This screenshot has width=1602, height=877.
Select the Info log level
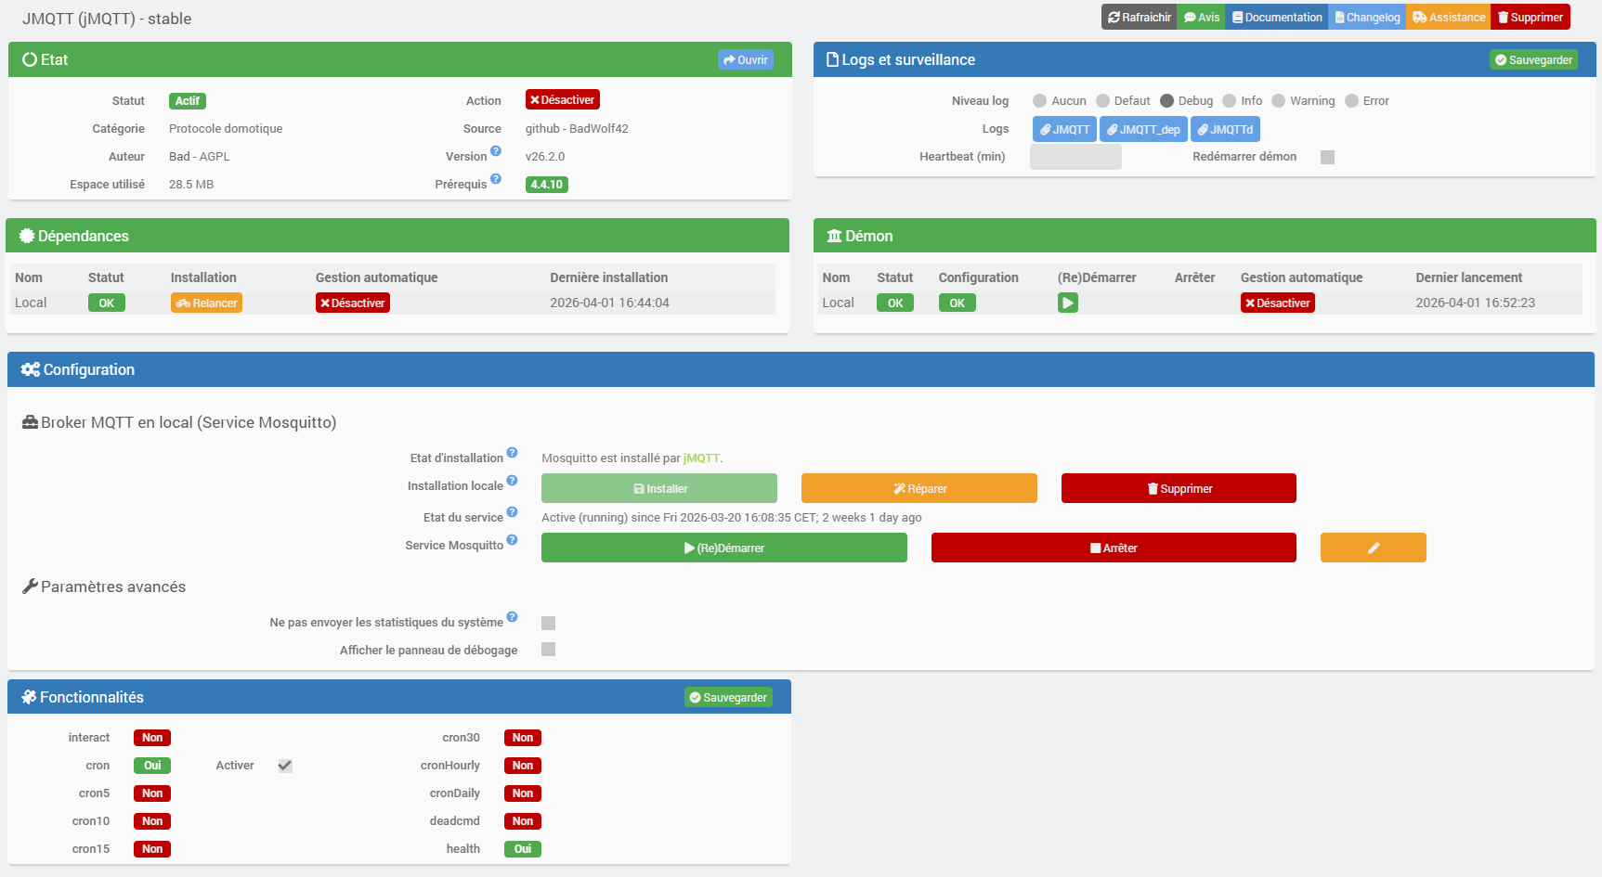click(x=1230, y=100)
